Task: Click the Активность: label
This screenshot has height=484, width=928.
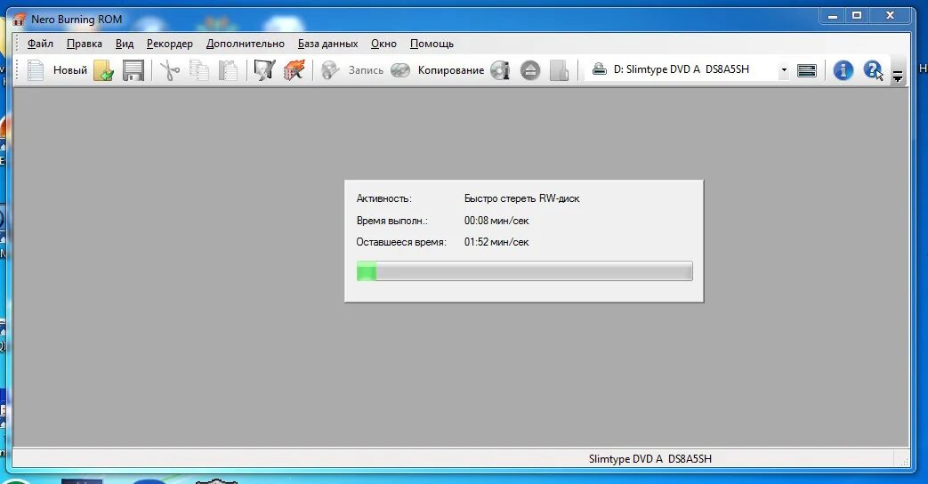Action: [x=383, y=198]
